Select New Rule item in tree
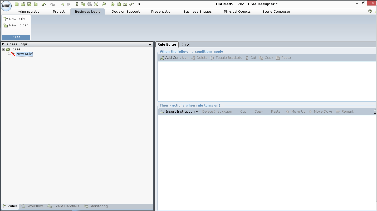Screen dimensions: 377x211 [24, 54]
